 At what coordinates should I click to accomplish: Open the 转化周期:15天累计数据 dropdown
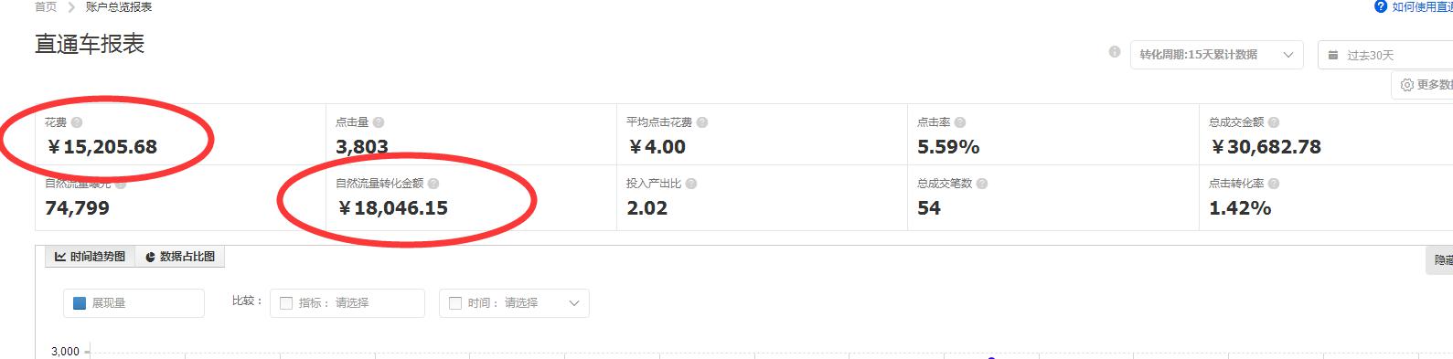pos(1217,55)
